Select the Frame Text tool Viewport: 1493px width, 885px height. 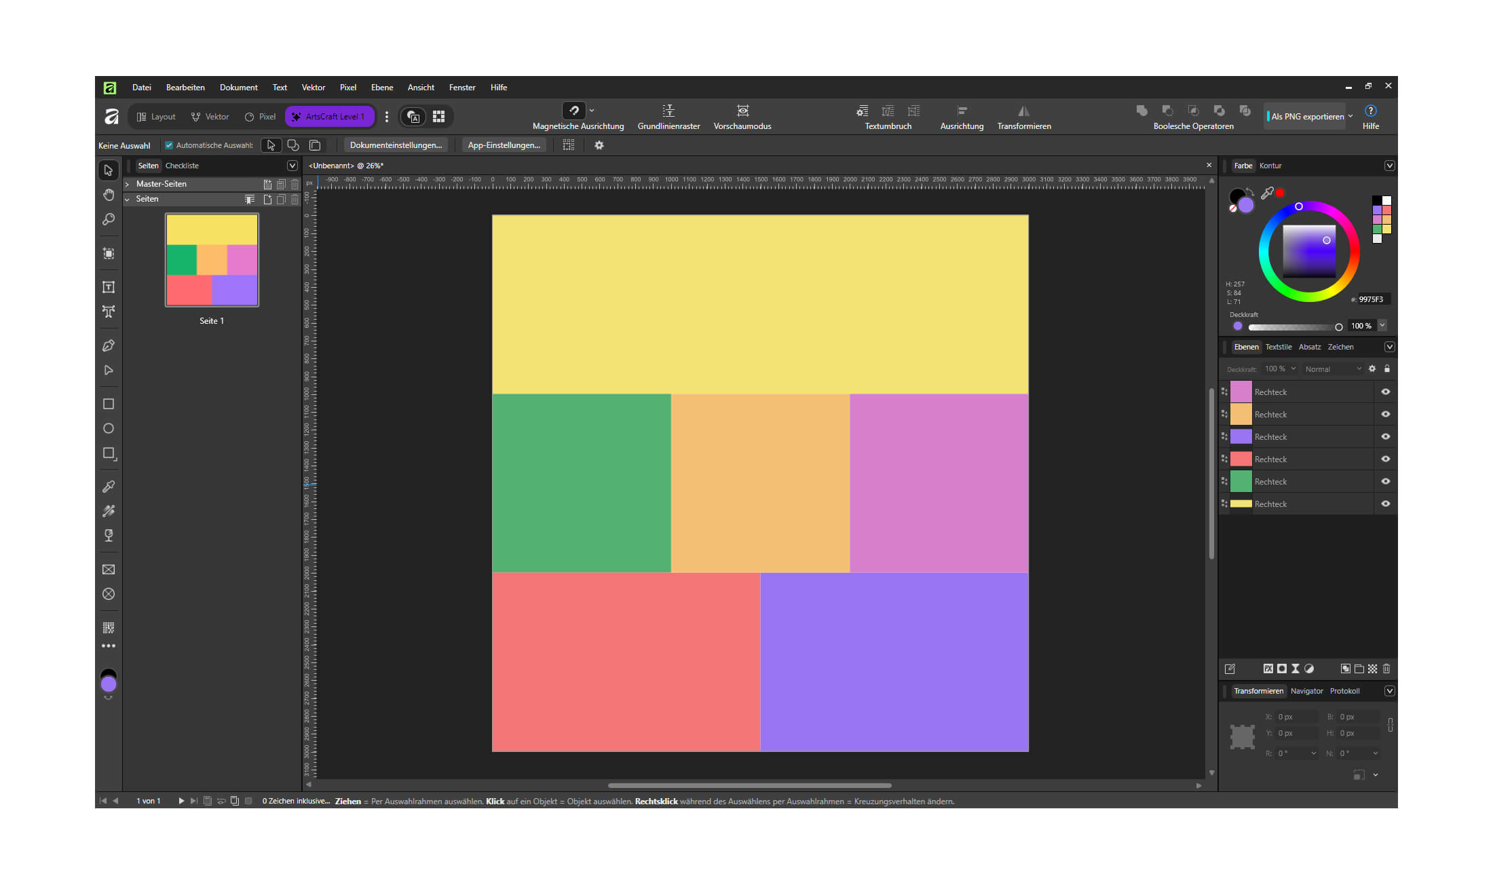(x=109, y=287)
